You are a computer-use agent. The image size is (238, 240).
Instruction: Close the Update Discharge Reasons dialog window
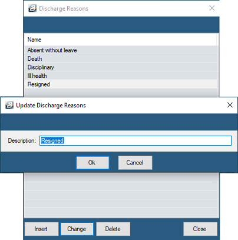pos(230,105)
